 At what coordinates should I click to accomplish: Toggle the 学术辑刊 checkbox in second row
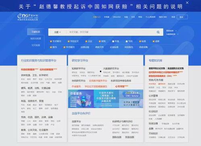click(64, 47)
